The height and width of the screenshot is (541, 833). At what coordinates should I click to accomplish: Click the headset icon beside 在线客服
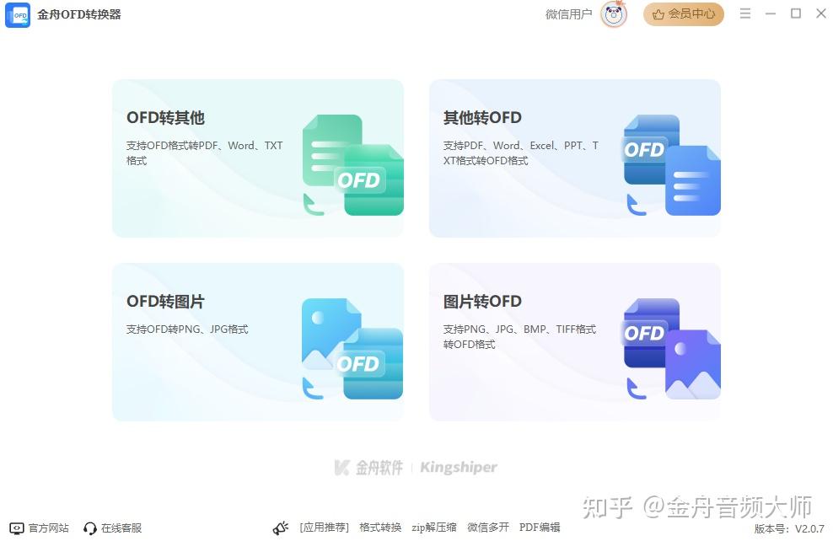click(90, 528)
